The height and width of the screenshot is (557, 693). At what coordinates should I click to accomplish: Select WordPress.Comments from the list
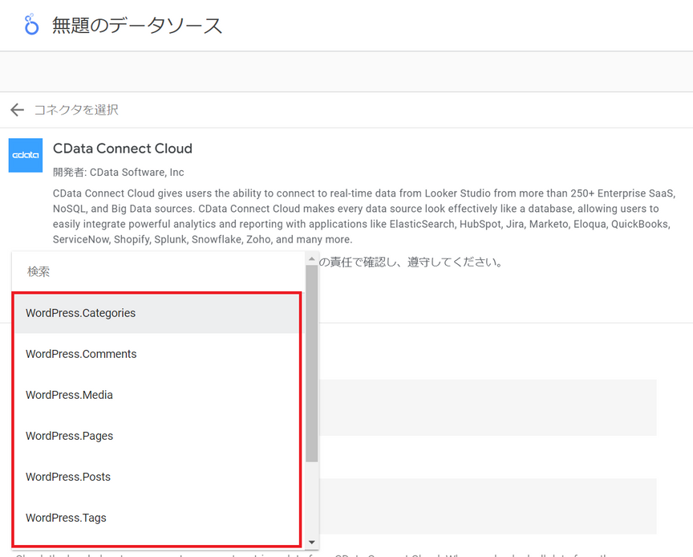(157, 354)
